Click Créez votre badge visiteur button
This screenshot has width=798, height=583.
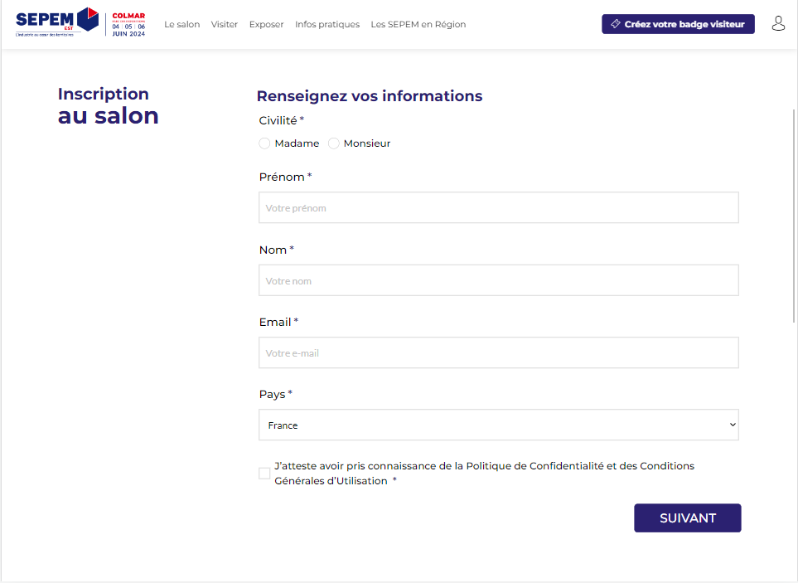tap(678, 24)
